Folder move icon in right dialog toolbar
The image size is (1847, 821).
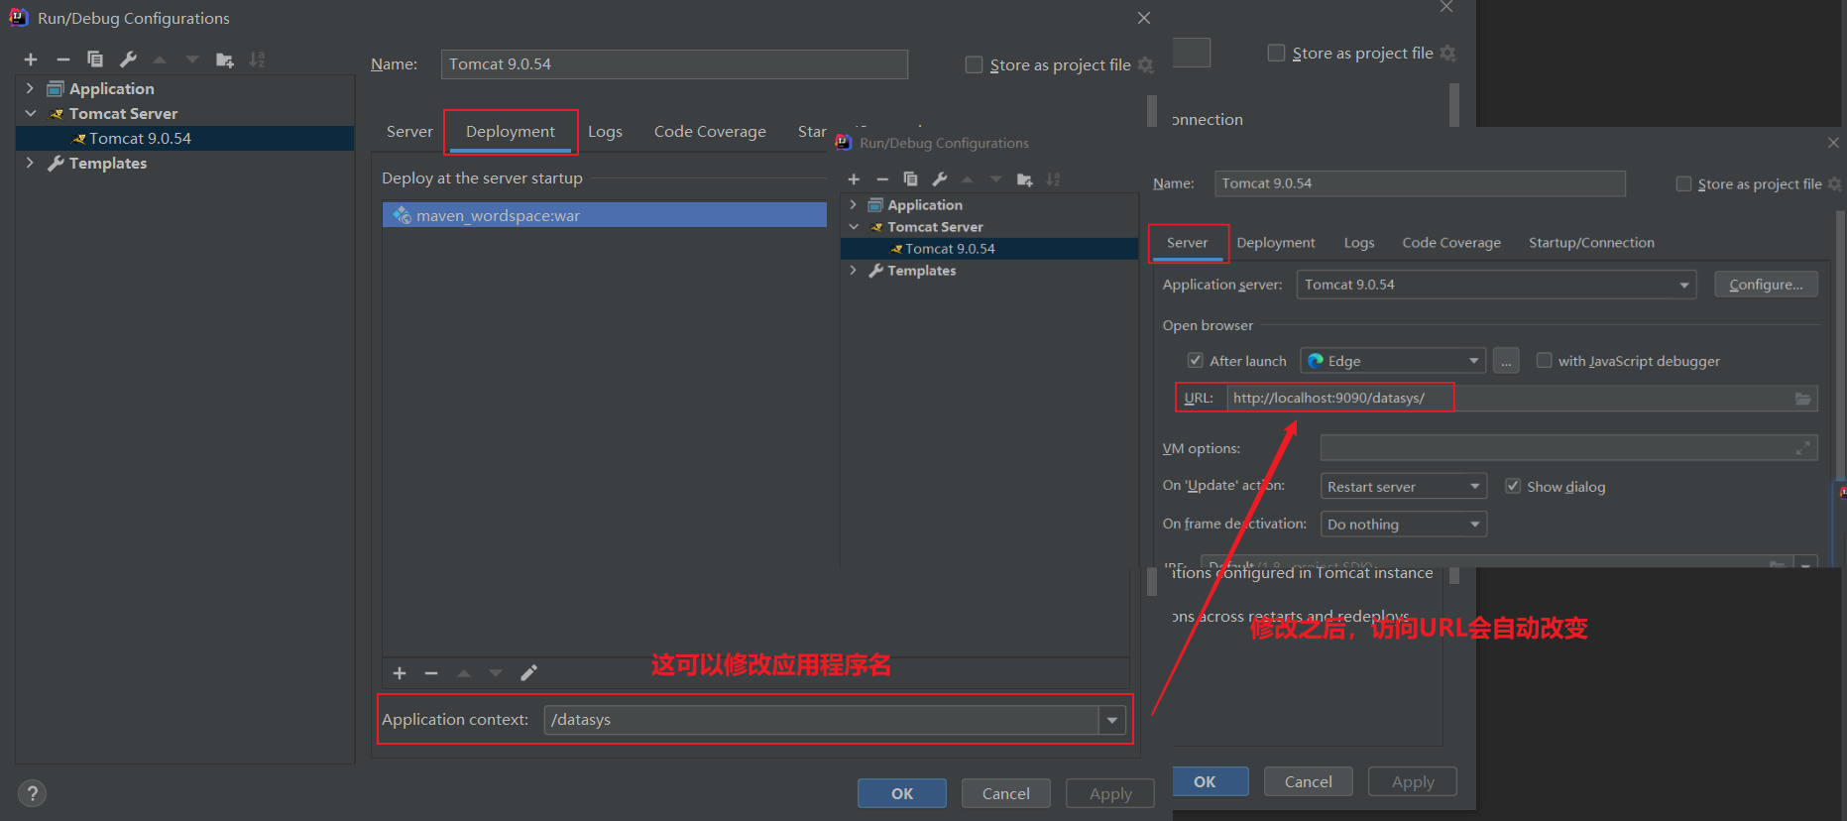(x=1025, y=179)
